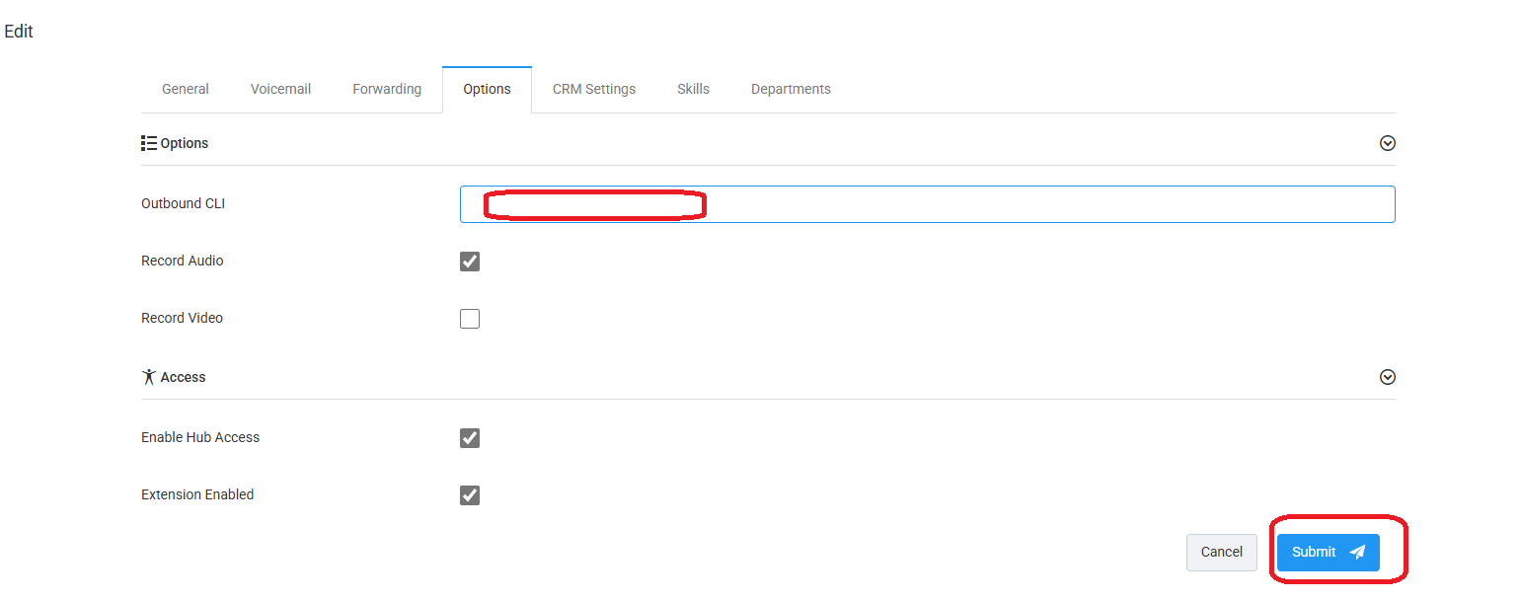This screenshot has height=602, width=1520.
Task: Collapse the Access section with its chevron
Action: point(1387,377)
